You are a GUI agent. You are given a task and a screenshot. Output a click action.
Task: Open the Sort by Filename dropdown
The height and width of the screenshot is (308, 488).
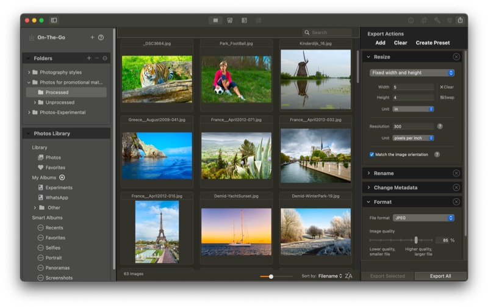(330, 276)
